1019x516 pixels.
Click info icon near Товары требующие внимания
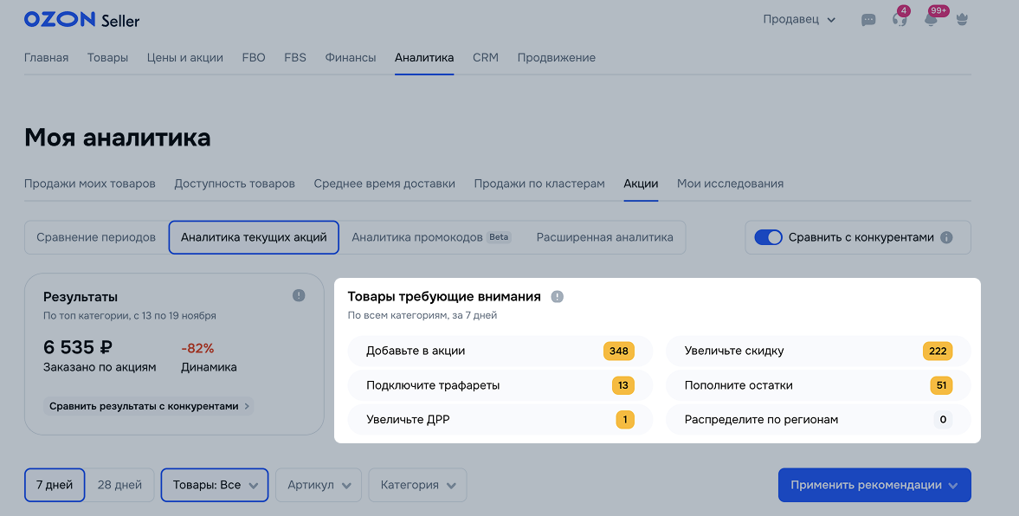coord(558,297)
